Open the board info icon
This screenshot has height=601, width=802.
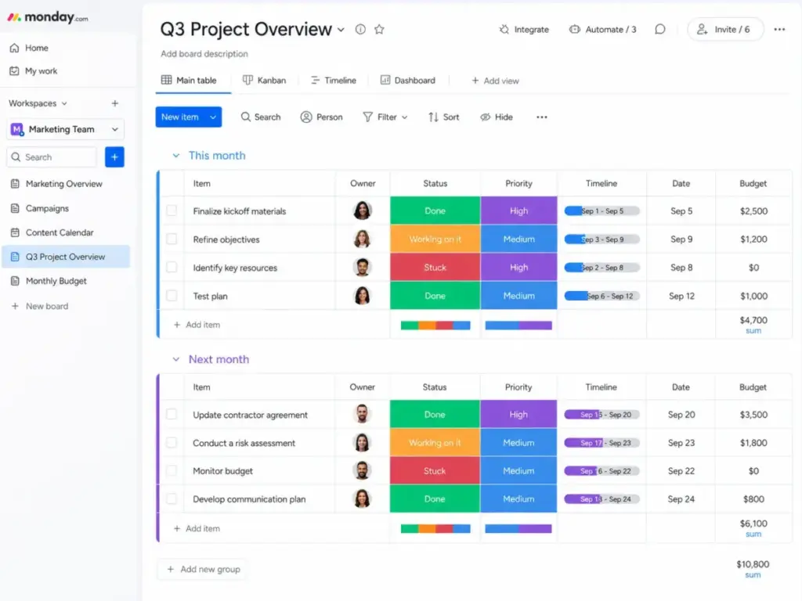360,29
